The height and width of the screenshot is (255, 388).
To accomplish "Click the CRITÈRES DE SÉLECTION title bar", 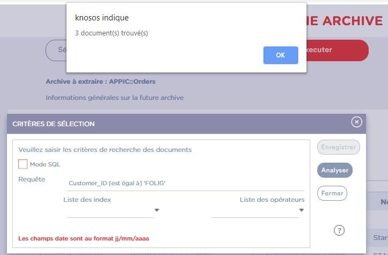I will coord(161,123).
